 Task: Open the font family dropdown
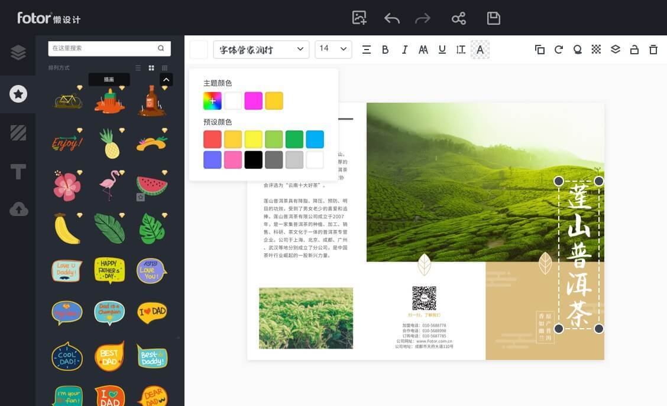(x=260, y=49)
